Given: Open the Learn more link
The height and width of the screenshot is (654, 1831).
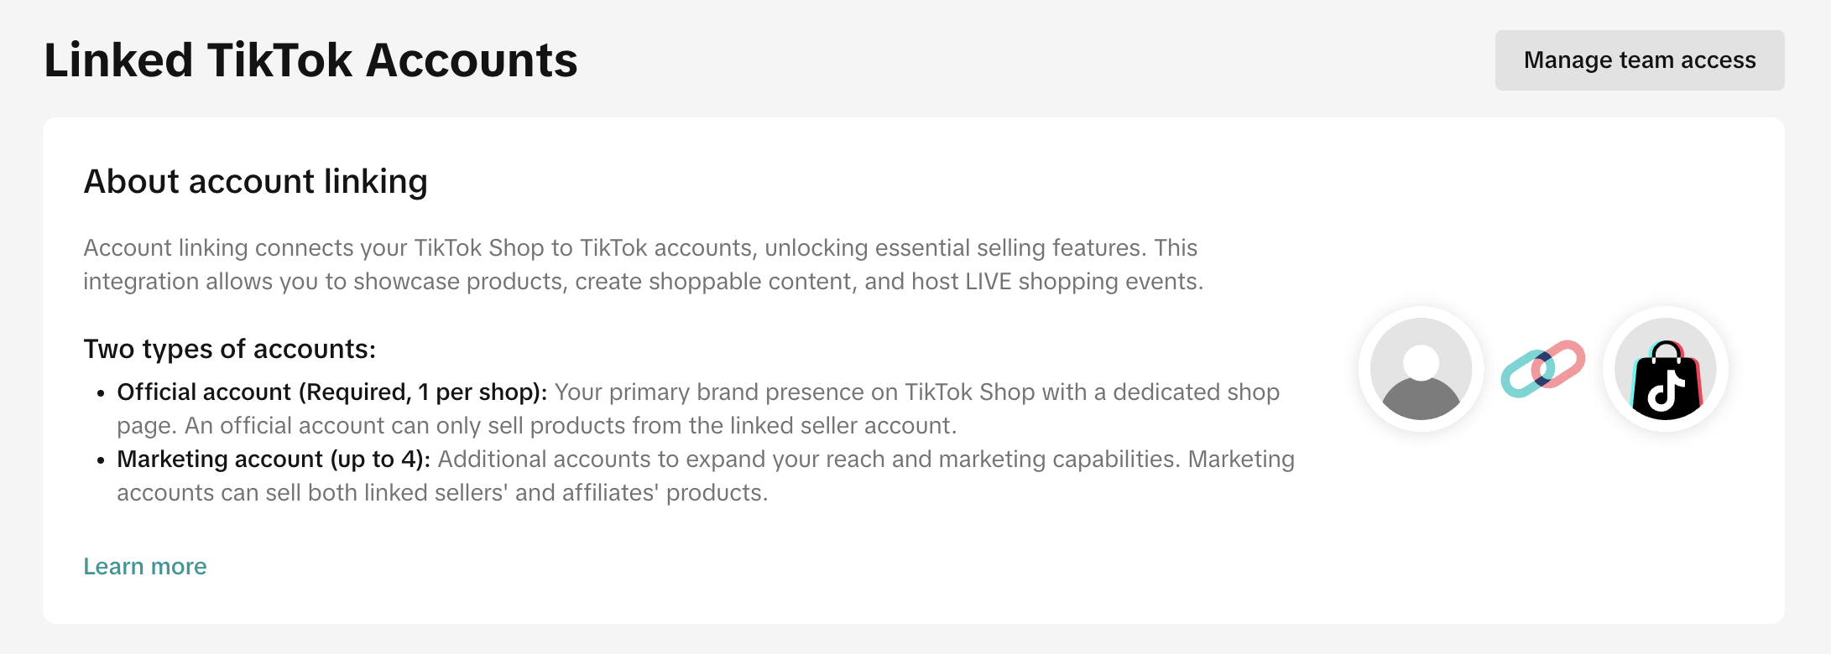Looking at the screenshot, I should 145,567.
